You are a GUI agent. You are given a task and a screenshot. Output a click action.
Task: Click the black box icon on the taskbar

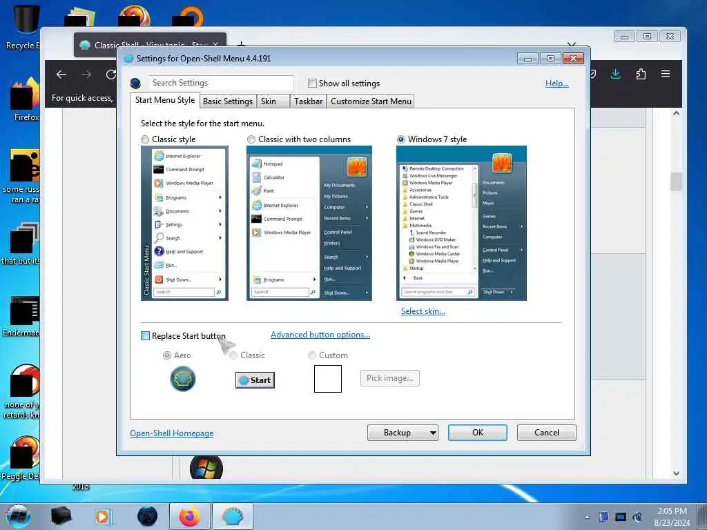pos(61,516)
